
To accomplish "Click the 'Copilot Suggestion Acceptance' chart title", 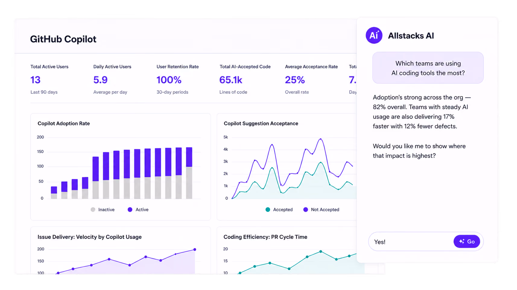I will click(261, 123).
